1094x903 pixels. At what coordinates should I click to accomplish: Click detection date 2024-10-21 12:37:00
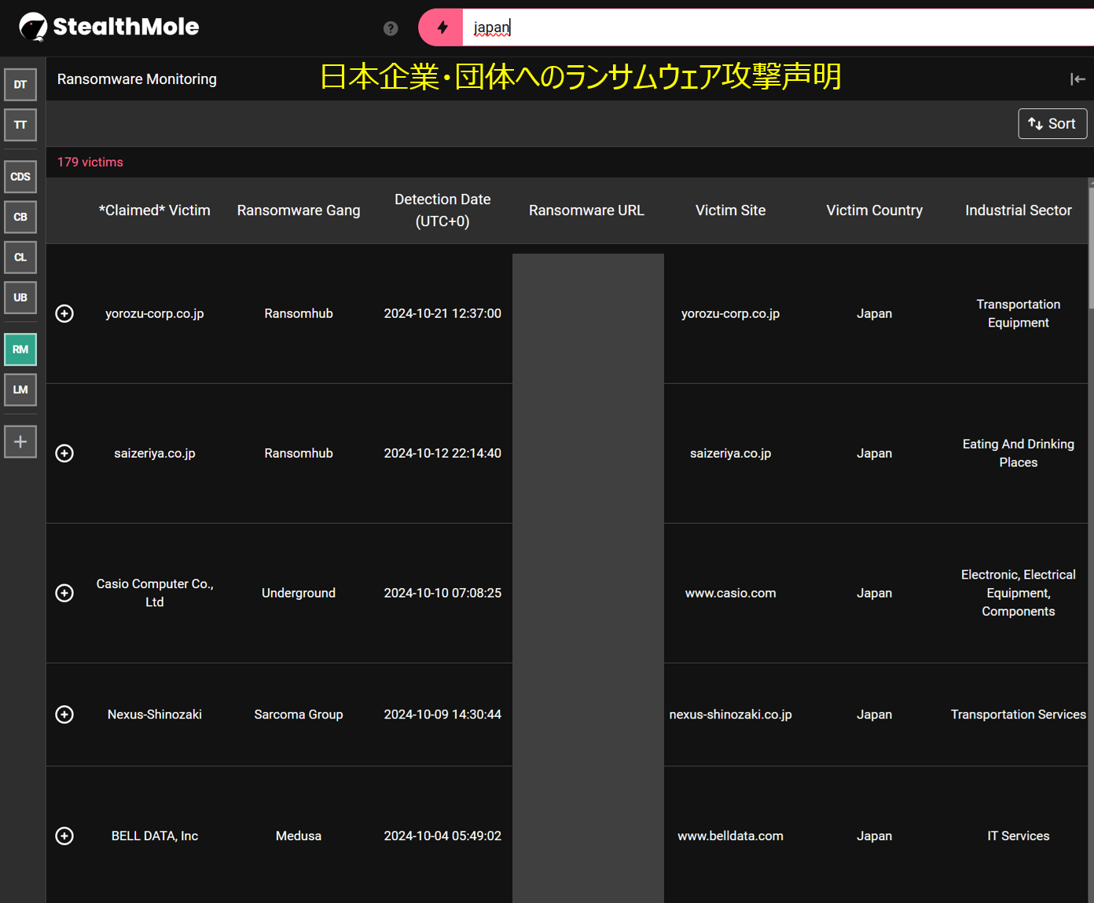tap(442, 313)
